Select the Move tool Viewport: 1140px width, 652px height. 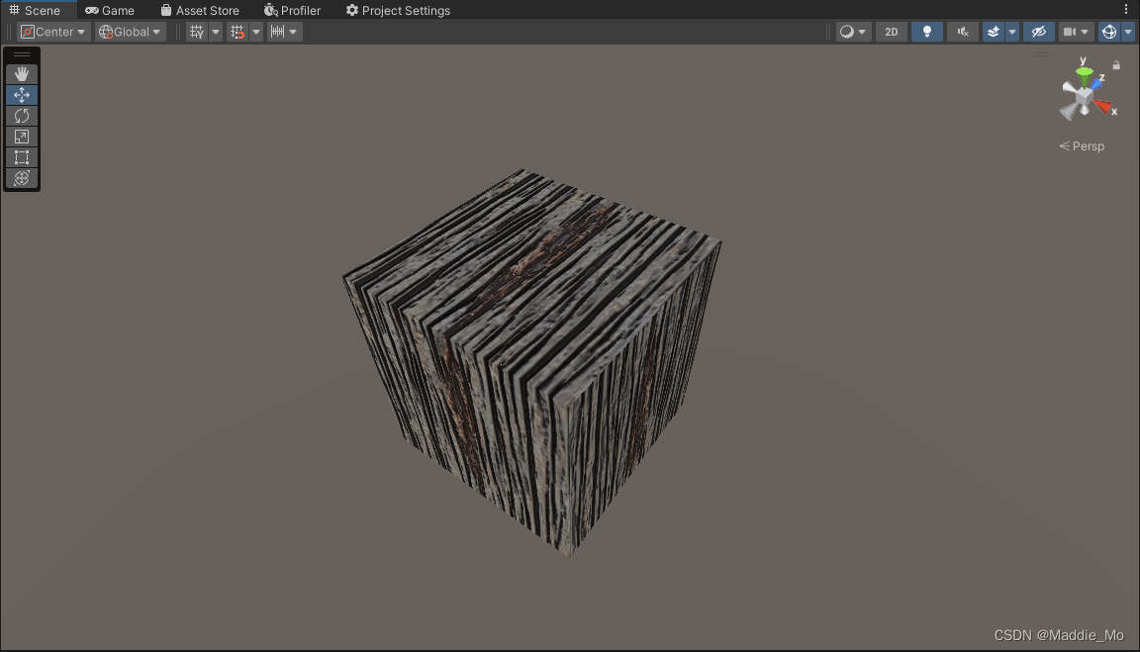coord(22,95)
